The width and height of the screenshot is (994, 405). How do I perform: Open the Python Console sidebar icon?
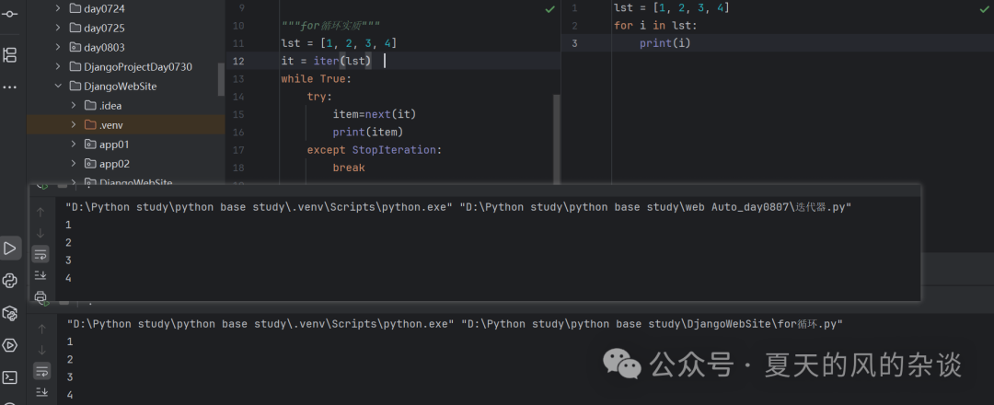9,280
